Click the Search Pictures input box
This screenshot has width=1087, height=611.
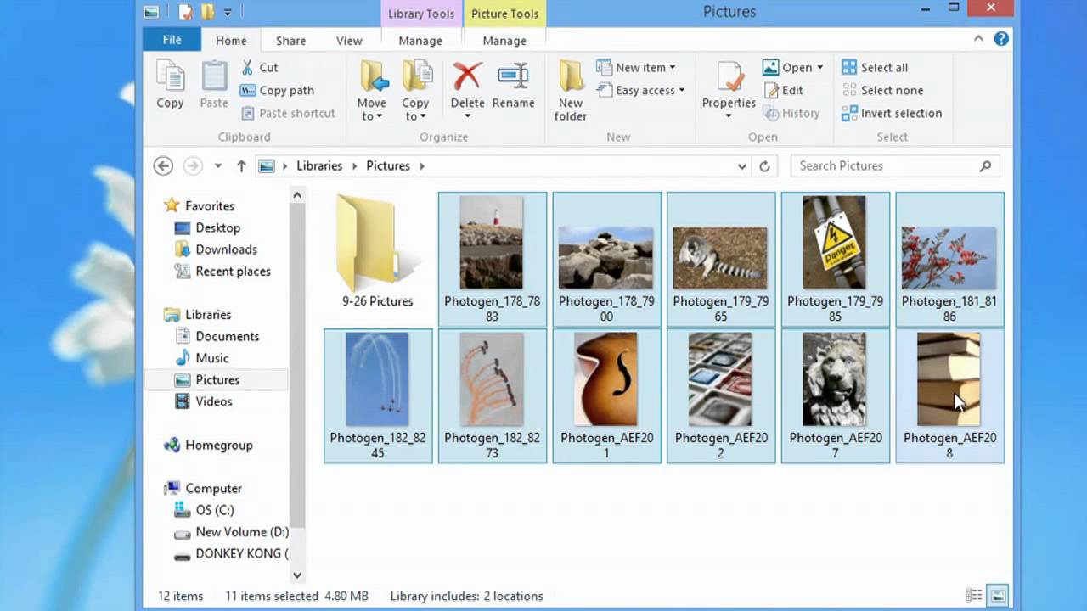(x=883, y=166)
